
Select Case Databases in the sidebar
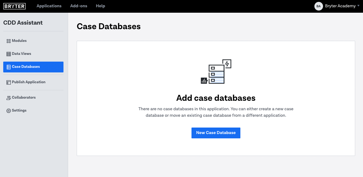pyautogui.click(x=33, y=67)
